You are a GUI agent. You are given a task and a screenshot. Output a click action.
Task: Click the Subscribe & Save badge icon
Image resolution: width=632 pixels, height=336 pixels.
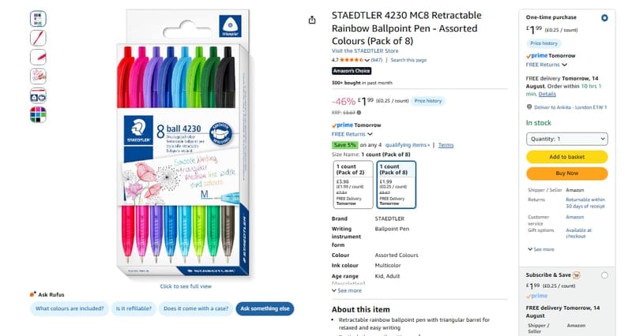point(577,275)
